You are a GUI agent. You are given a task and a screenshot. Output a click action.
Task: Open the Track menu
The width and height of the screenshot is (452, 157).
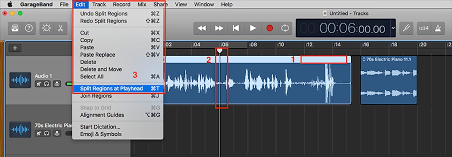click(x=99, y=5)
